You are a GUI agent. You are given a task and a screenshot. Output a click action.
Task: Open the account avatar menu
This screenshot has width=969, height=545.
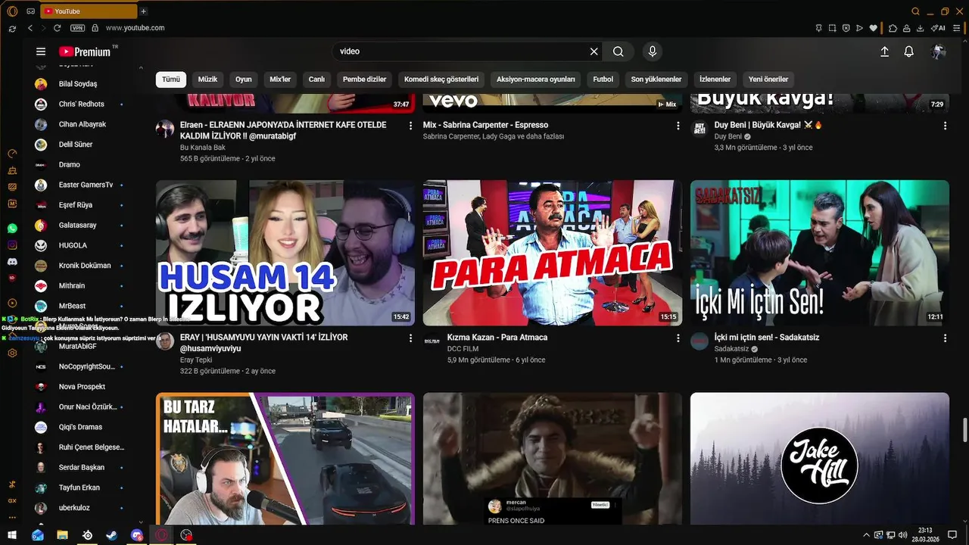[x=939, y=51]
